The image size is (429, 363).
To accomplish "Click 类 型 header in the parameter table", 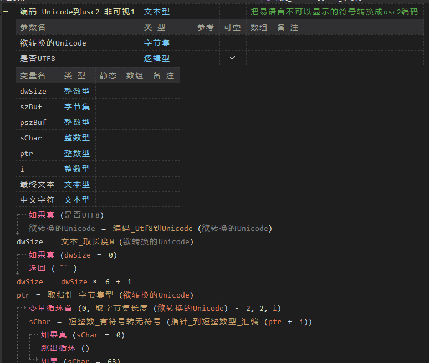I will tap(155, 27).
